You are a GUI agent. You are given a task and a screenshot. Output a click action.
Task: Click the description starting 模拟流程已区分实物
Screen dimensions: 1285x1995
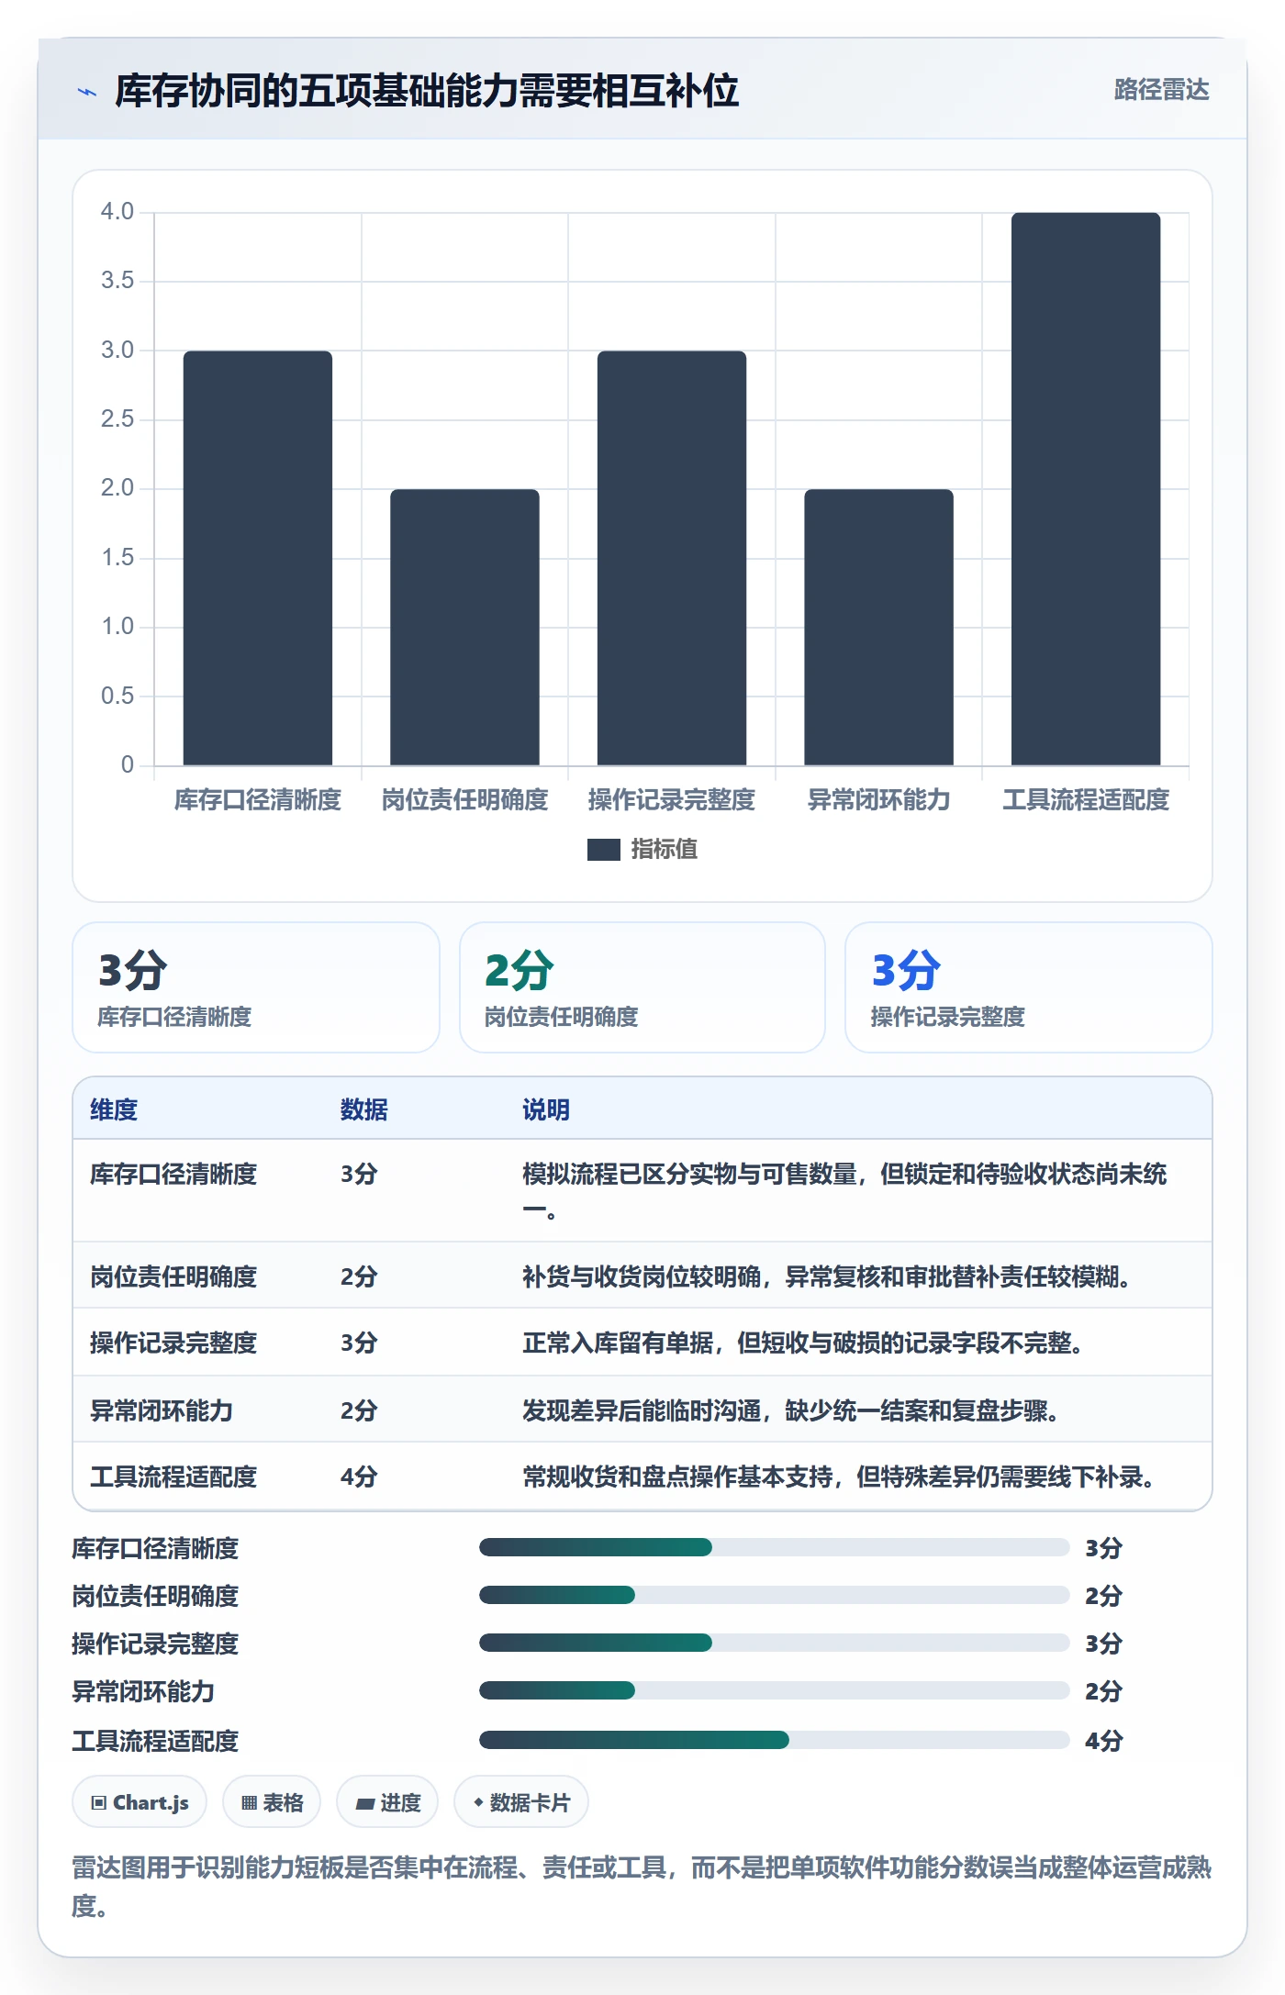point(844,1192)
